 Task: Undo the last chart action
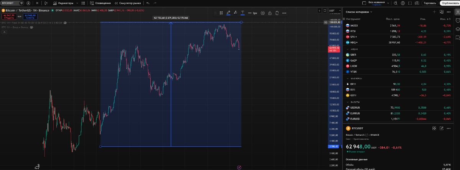coord(148,3)
